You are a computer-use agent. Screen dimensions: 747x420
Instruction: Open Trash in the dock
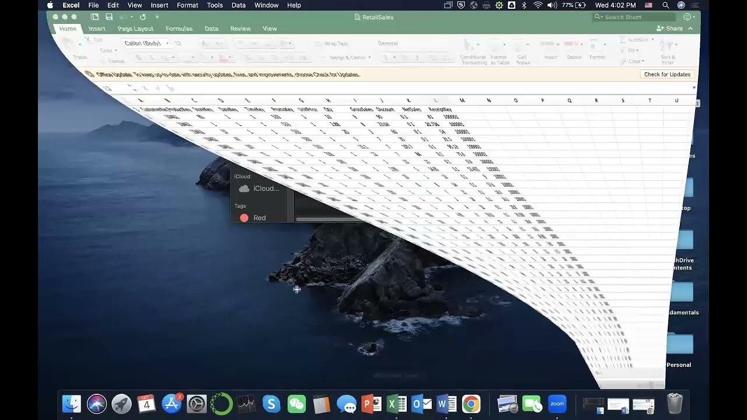[675, 404]
